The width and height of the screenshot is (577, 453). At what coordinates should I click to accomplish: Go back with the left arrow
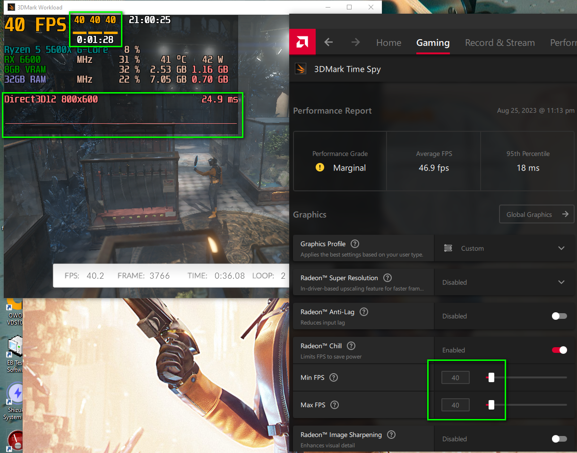pos(329,42)
